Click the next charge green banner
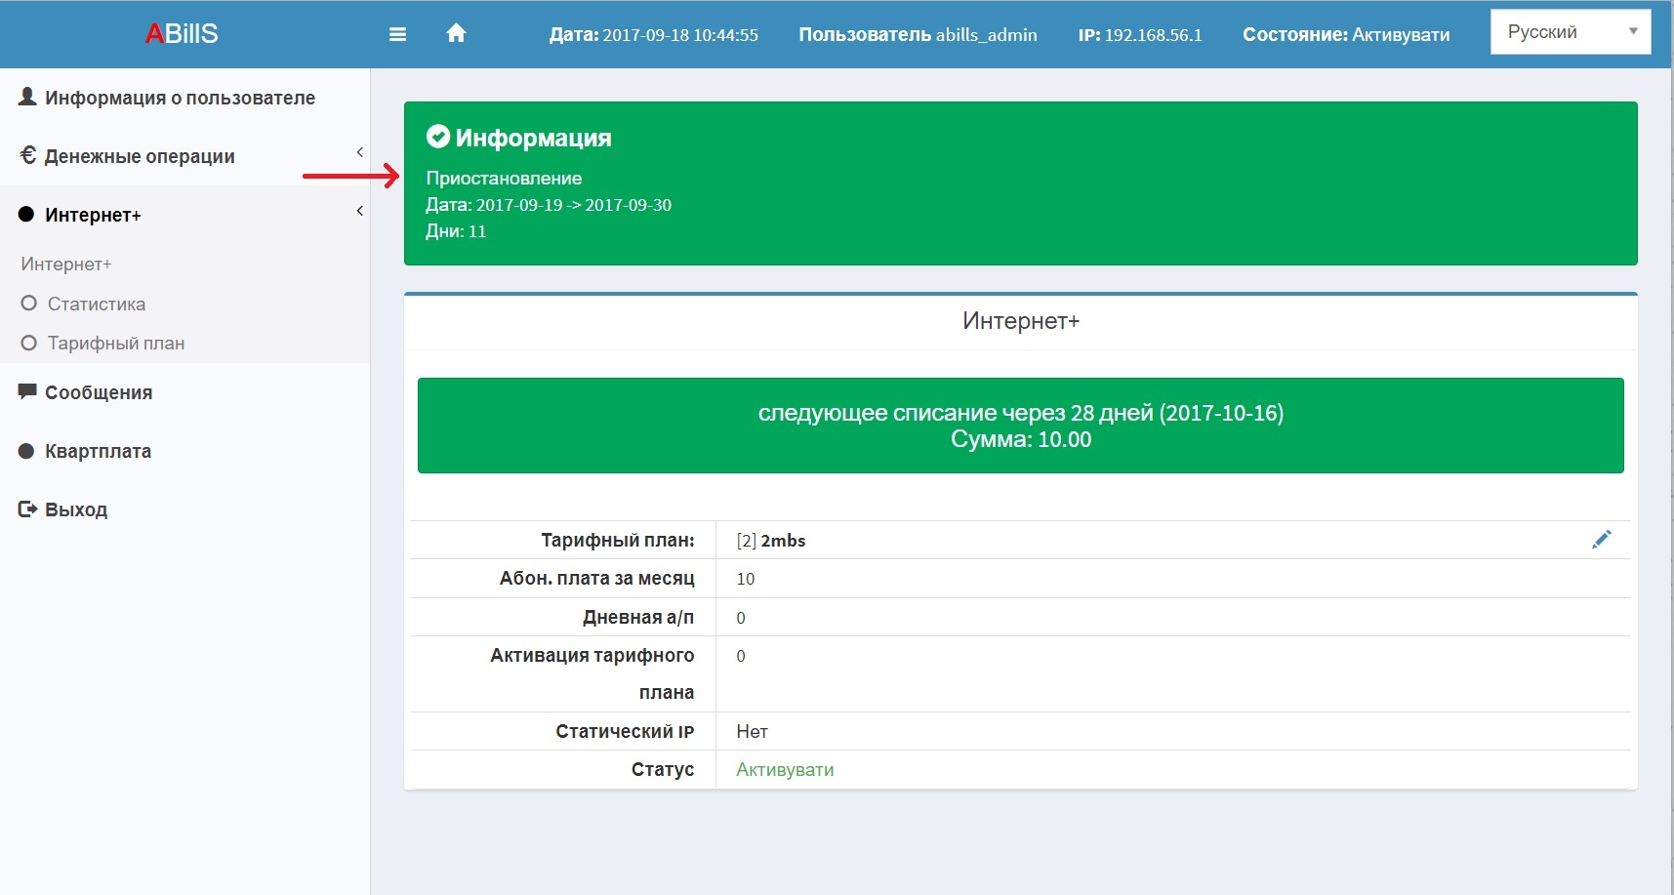This screenshot has width=1674, height=895. [x=1020, y=426]
